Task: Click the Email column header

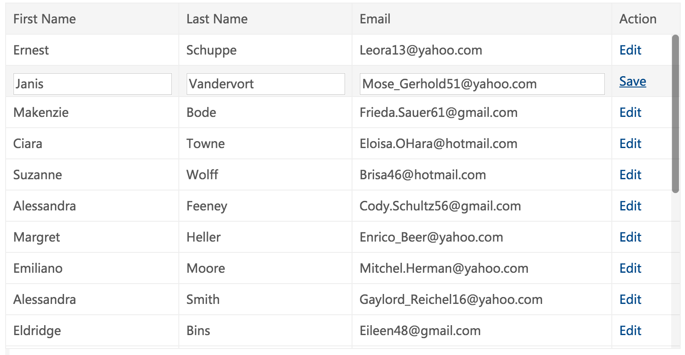Action: pos(482,19)
